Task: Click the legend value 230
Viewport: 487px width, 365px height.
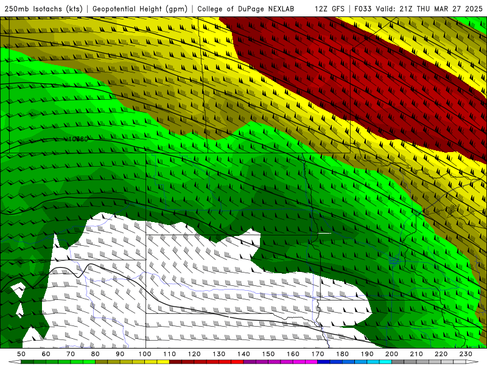Action: [466, 354]
